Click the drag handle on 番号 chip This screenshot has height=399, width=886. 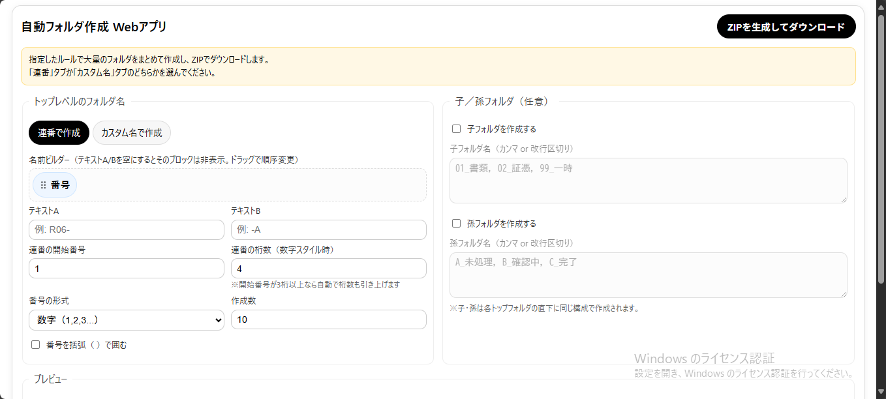[x=44, y=185]
